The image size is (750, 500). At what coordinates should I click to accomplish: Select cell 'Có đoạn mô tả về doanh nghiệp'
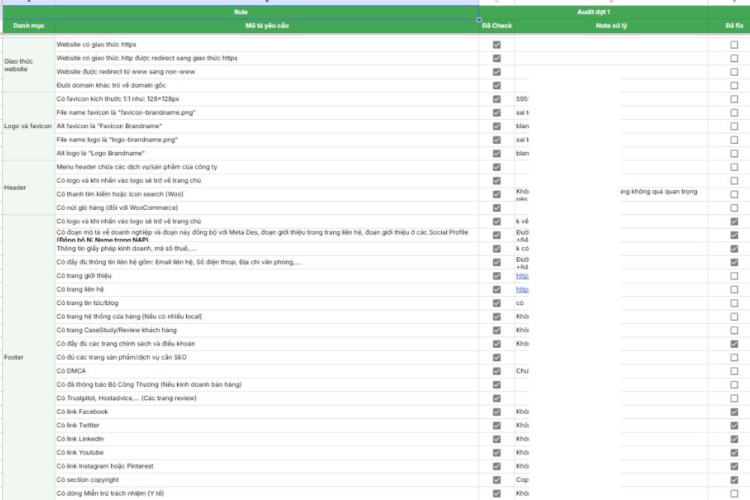point(267,235)
